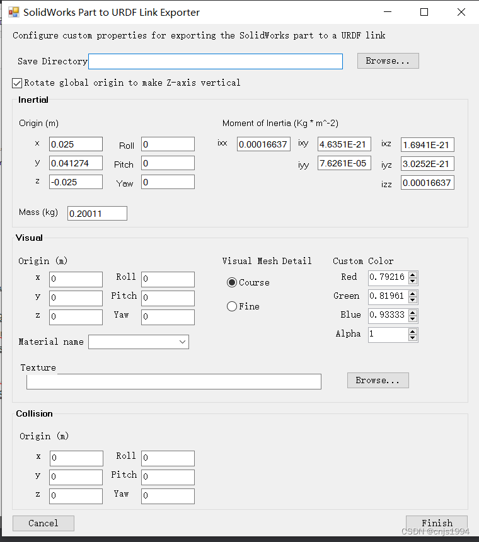Decrease the Alpha value

413,338
